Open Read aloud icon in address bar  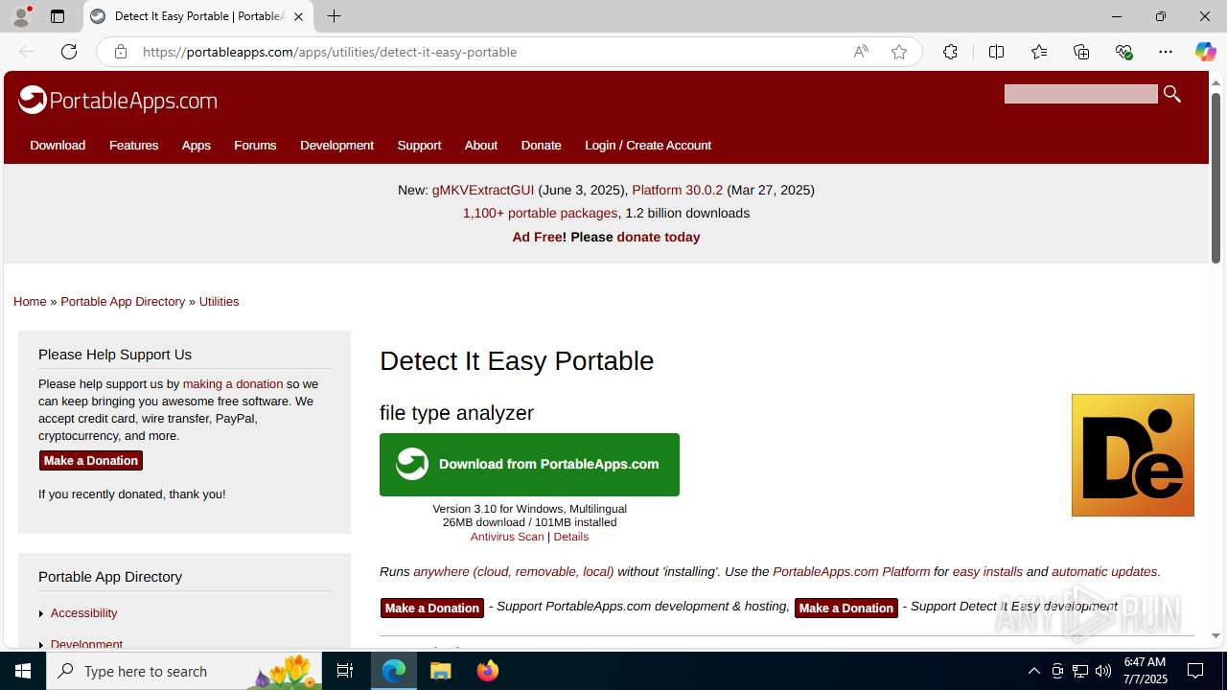861,52
